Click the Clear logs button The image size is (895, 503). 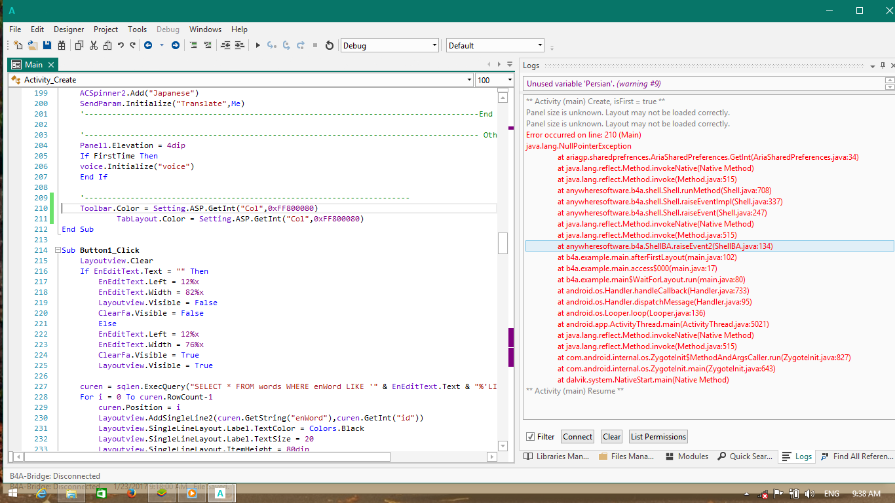point(611,437)
